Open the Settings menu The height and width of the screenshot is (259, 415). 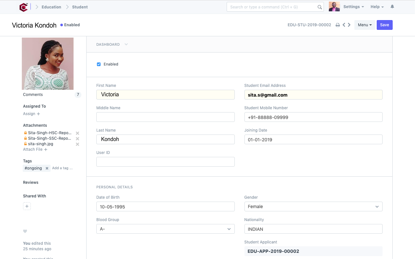click(x=353, y=7)
